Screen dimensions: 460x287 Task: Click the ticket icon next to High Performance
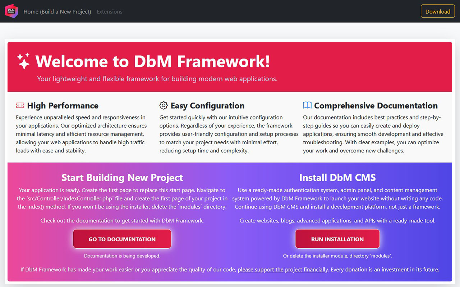[x=19, y=105]
